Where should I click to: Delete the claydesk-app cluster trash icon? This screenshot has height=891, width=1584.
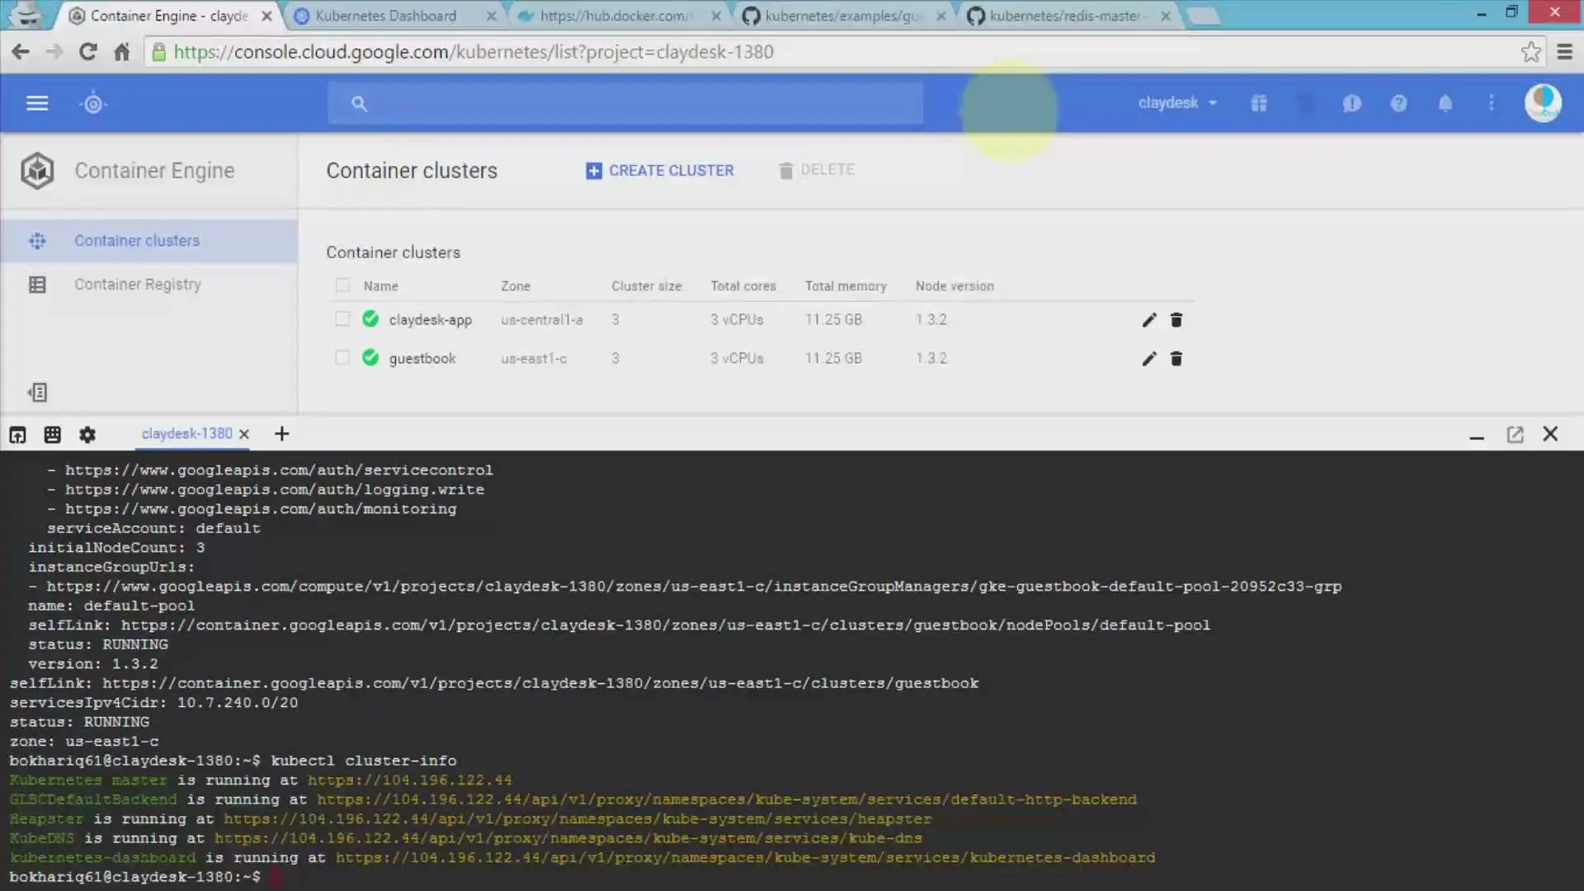(x=1176, y=319)
